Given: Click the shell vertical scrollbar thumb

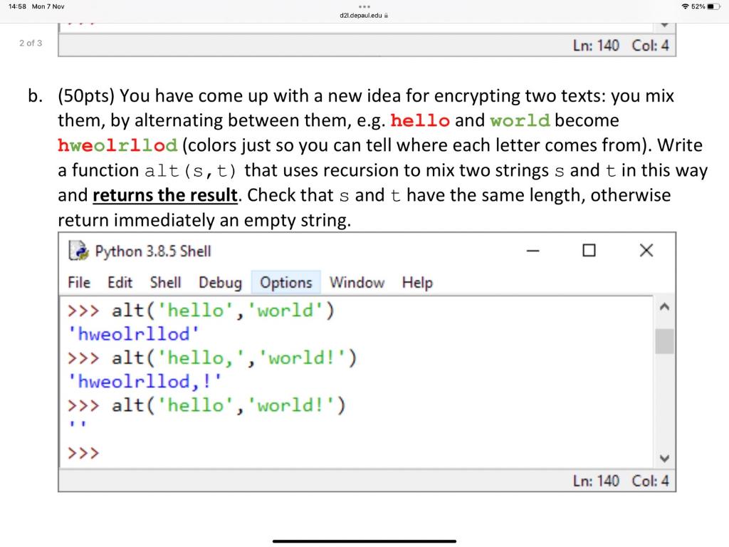Looking at the screenshot, I should [x=664, y=341].
